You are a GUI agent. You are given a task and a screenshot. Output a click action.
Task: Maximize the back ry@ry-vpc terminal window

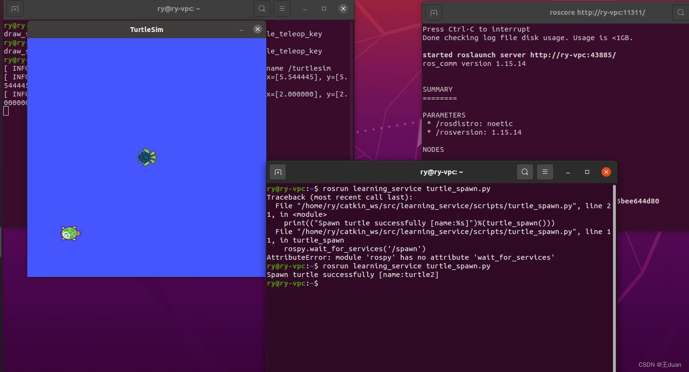324,9
